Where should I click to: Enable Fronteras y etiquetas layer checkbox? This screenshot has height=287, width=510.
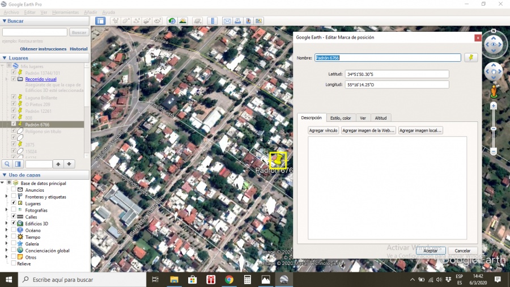click(14, 196)
